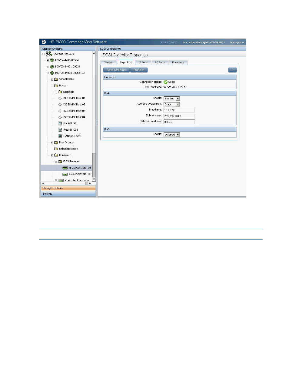This screenshot has height=385, width=289.
Task: Click the HSV06-4400s-09534 storage system icon
Action: pos(52,67)
